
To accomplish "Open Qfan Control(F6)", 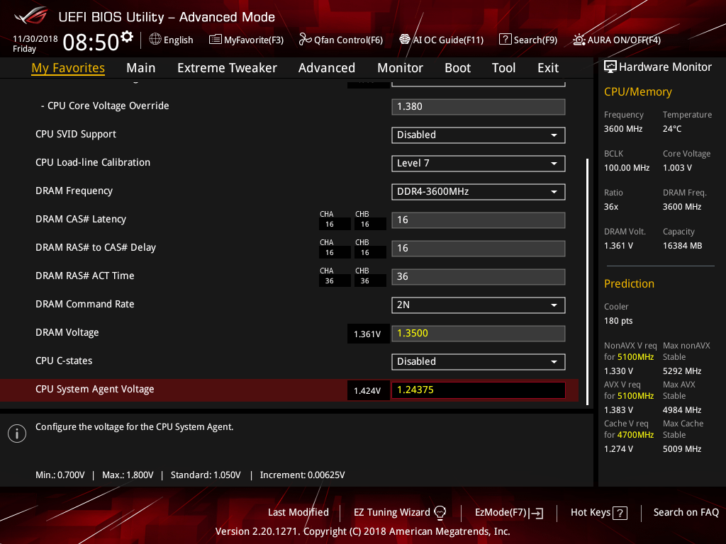I will tap(341, 40).
